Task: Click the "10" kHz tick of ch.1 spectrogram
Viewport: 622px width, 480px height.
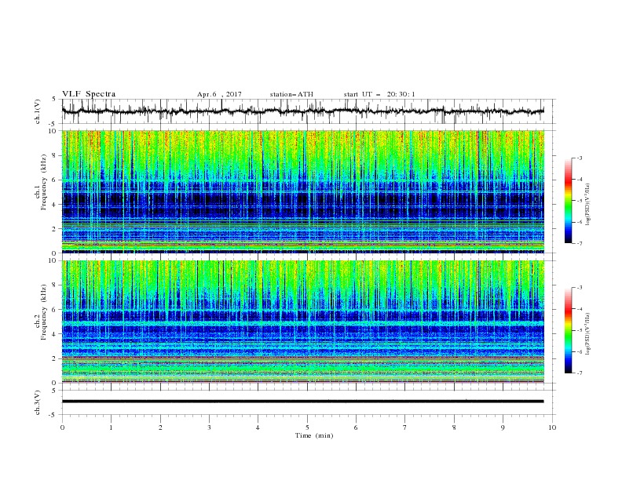Action: pyautogui.click(x=53, y=131)
